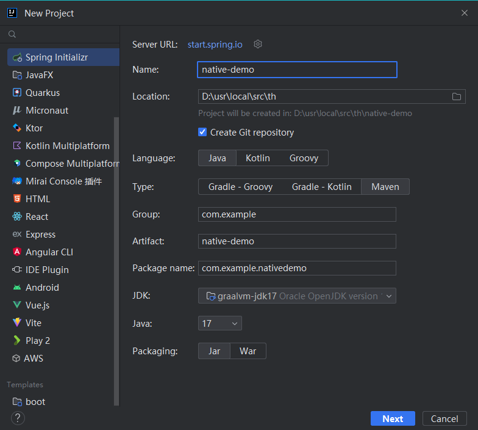Choose the Quarkus icon in sidebar
This screenshot has height=430, width=478.
(x=17, y=93)
